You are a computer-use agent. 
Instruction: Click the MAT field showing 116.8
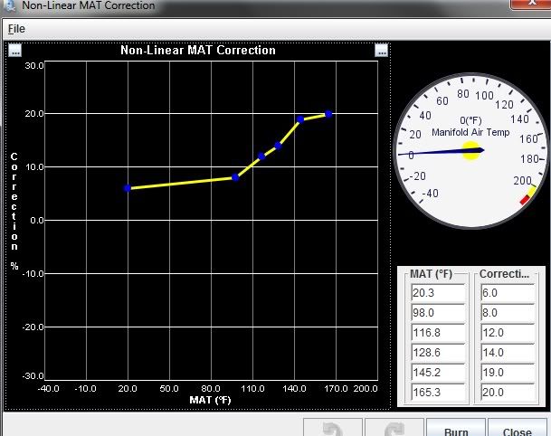pos(438,333)
